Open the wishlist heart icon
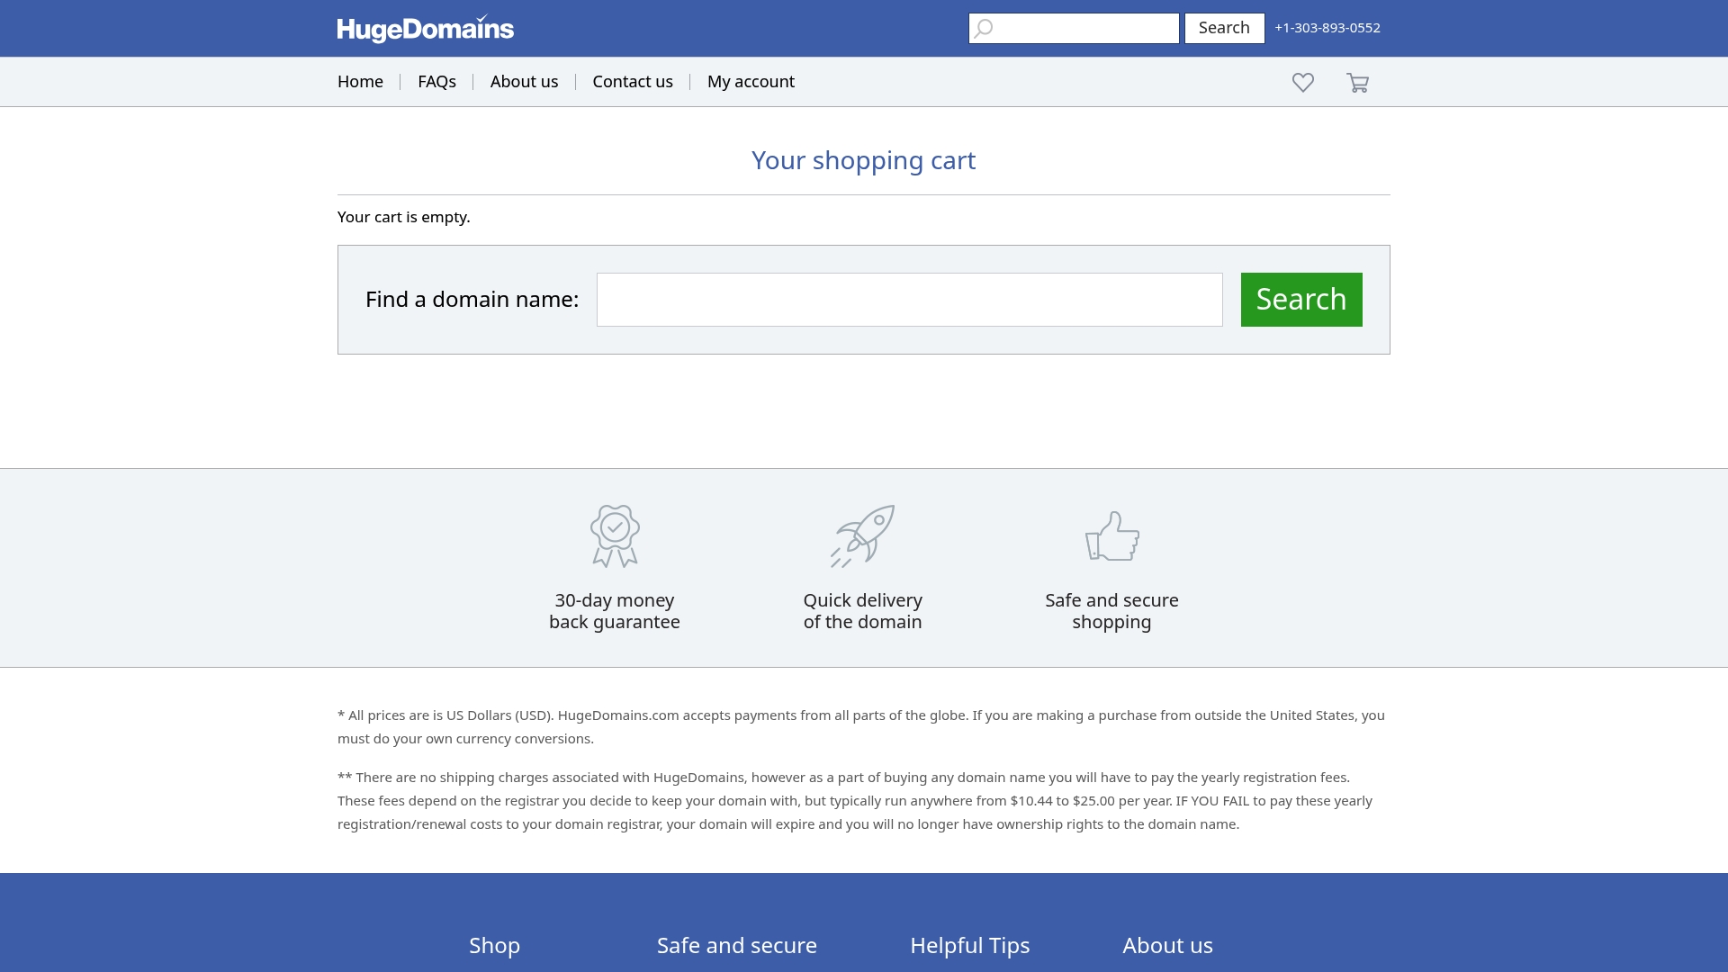 pyautogui.click(x=1302, y=82)
